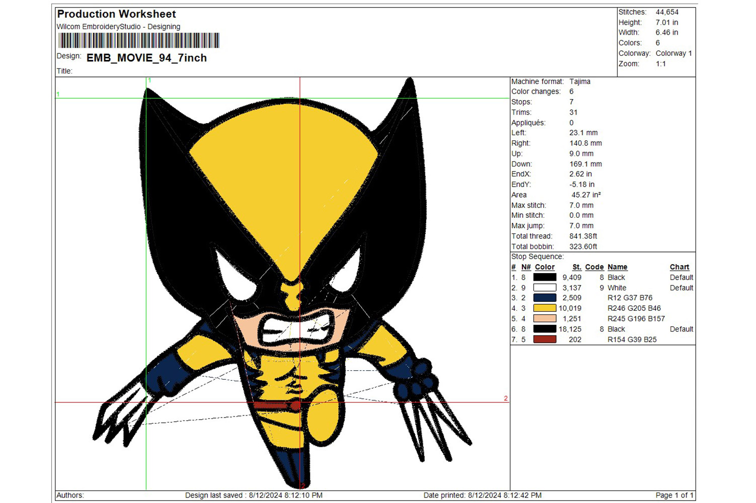Click the Down value 169.1 mm
Viewport: 756px width, 503px height.
point(585,164)
